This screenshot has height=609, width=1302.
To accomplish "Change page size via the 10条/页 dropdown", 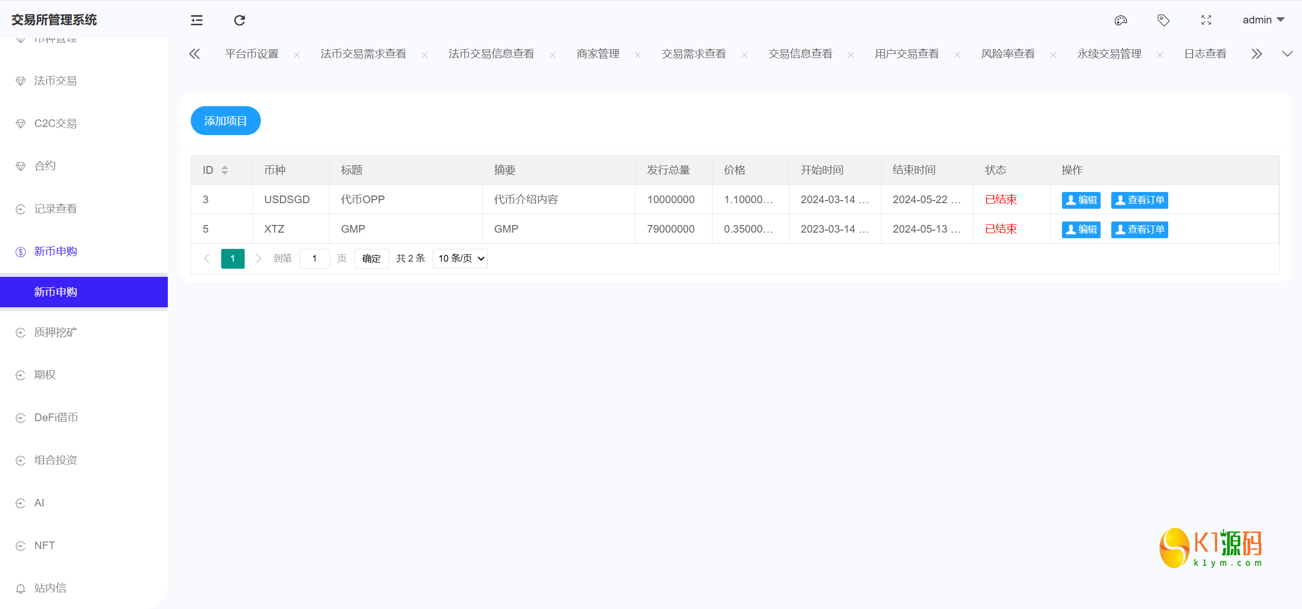I will click(x=459, y=258).
